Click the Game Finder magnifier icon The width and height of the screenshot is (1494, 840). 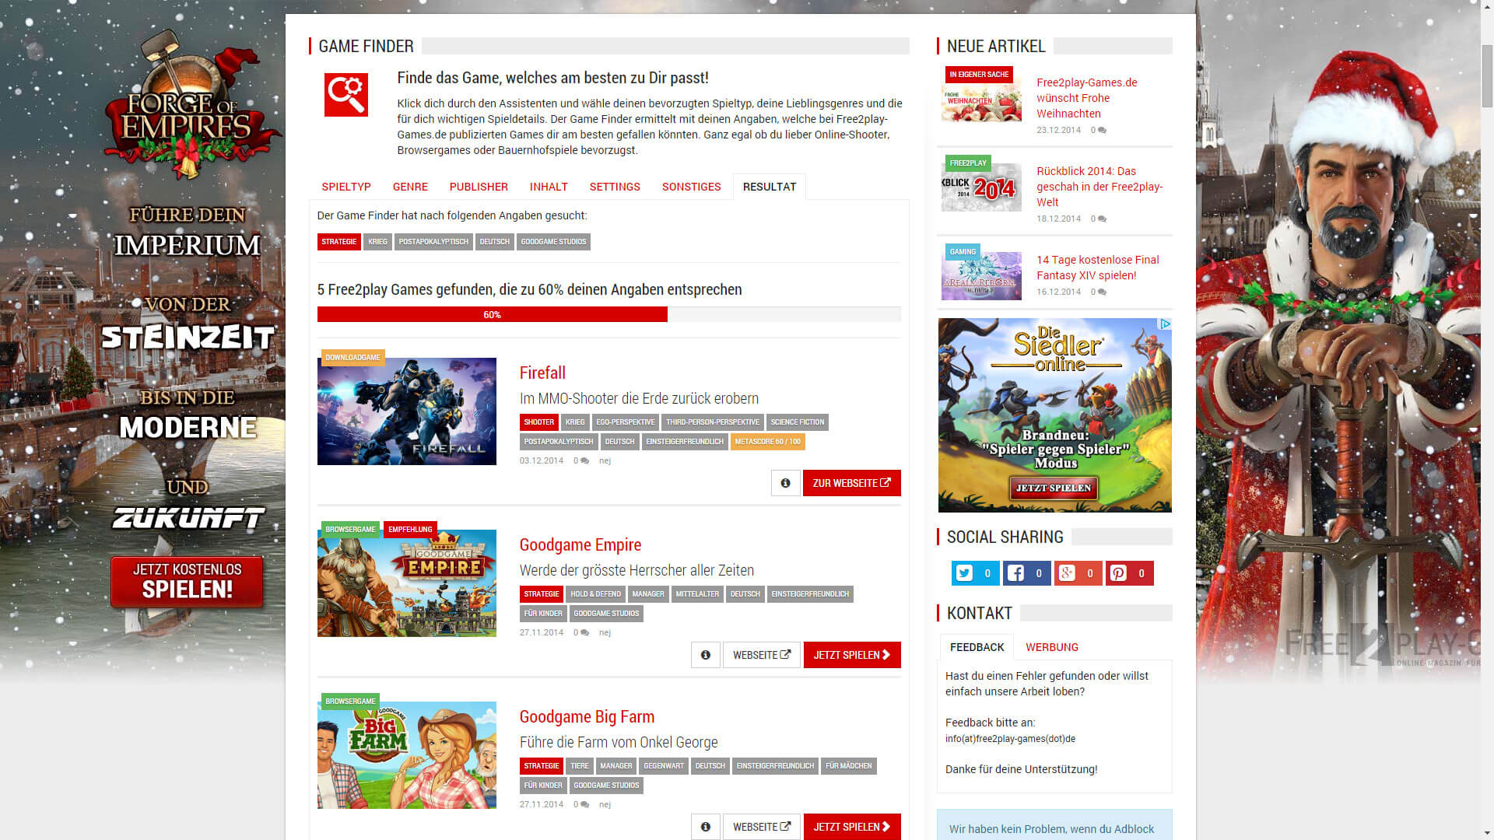click(346, 95)
